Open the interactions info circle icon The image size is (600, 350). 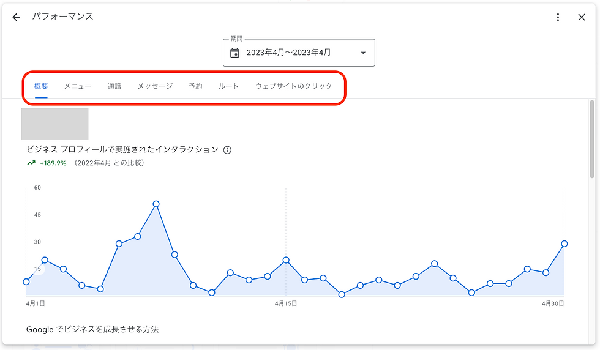[x=227, y=150]
